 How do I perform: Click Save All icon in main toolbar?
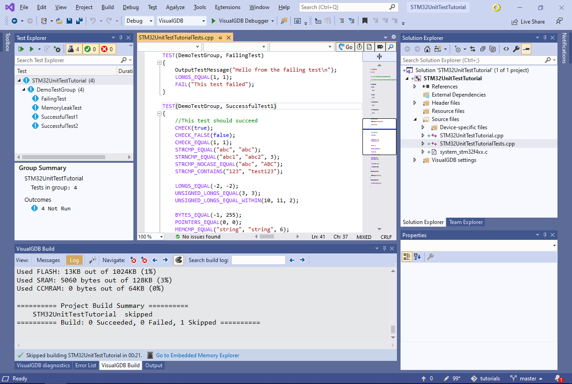pos(79,21)
